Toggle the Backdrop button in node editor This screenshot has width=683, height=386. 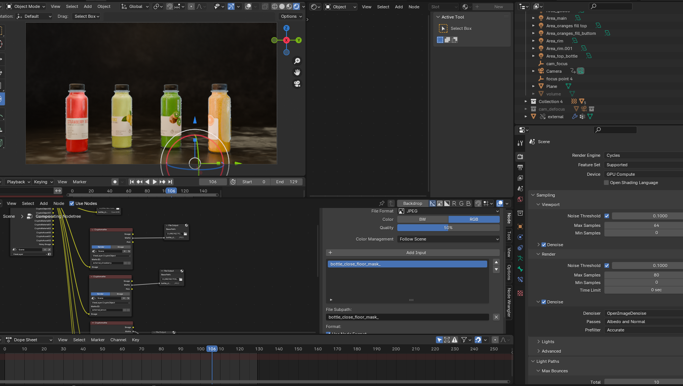coord(412,203)
